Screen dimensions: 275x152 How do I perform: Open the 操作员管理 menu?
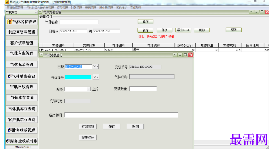(x=106, y=8)
